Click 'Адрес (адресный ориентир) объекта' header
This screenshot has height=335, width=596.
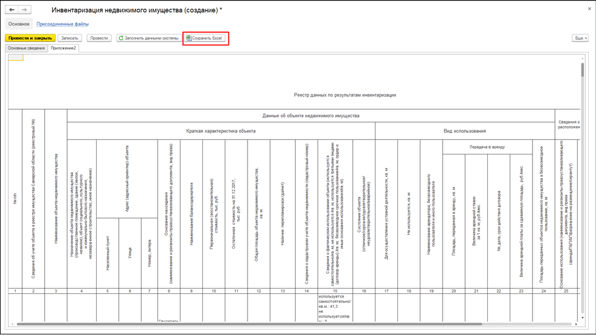click(x=127, y=179)
